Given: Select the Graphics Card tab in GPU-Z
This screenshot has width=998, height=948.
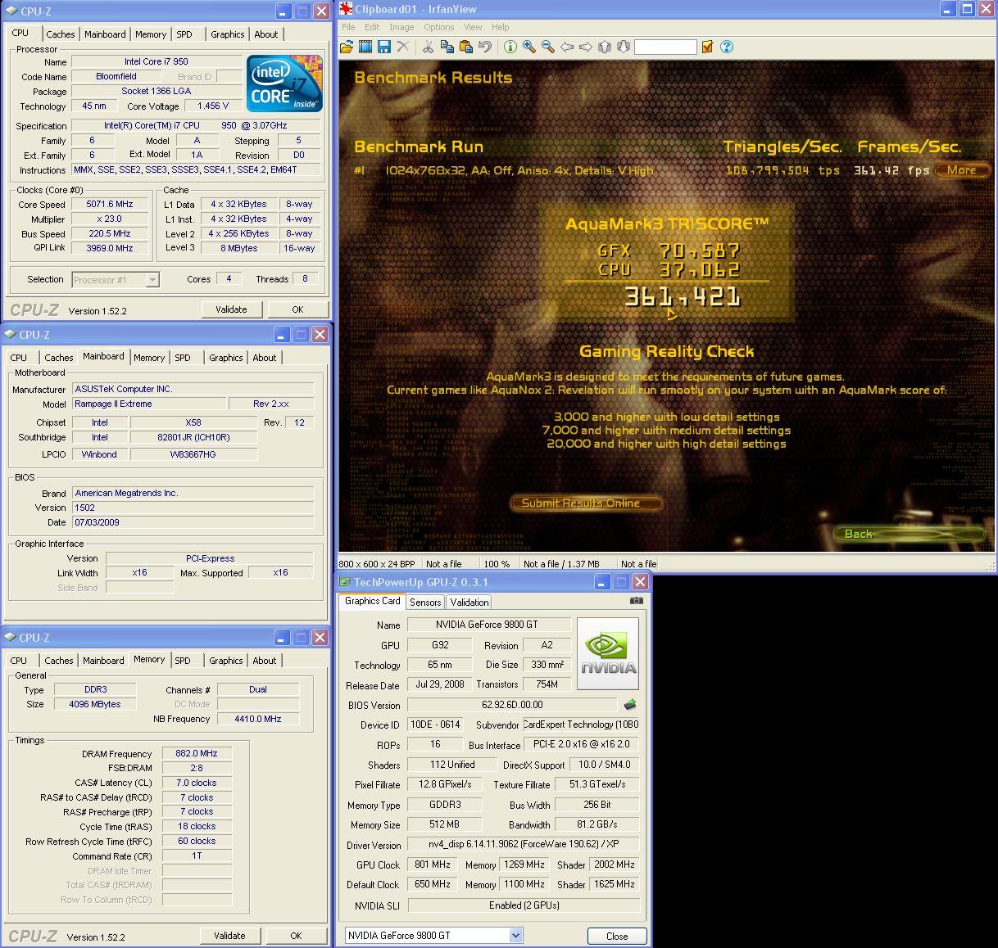Looking at the screenshot, I should [x=373, y=601].
